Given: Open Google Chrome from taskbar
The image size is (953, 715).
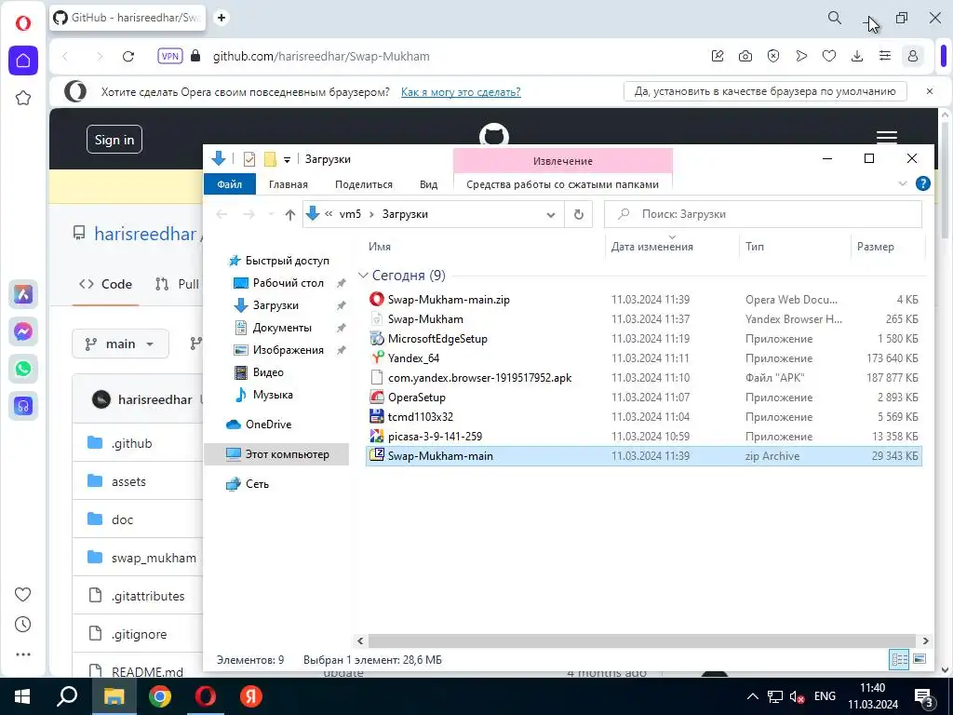Looking at the screenshot, I should pyautogui.click(x=160, y=696).
